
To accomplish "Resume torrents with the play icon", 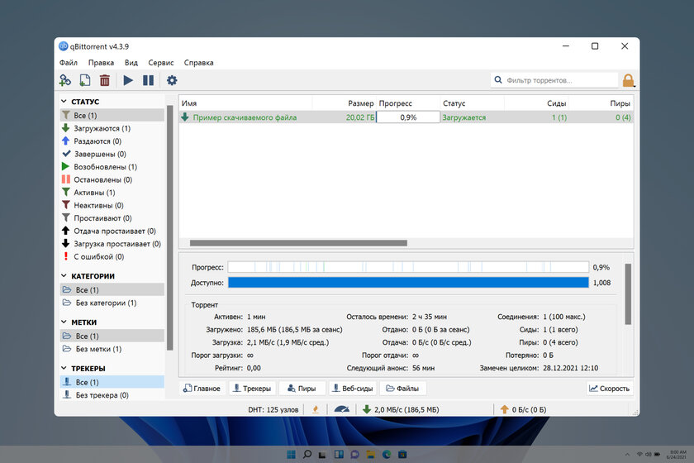I will click(128, 80).
